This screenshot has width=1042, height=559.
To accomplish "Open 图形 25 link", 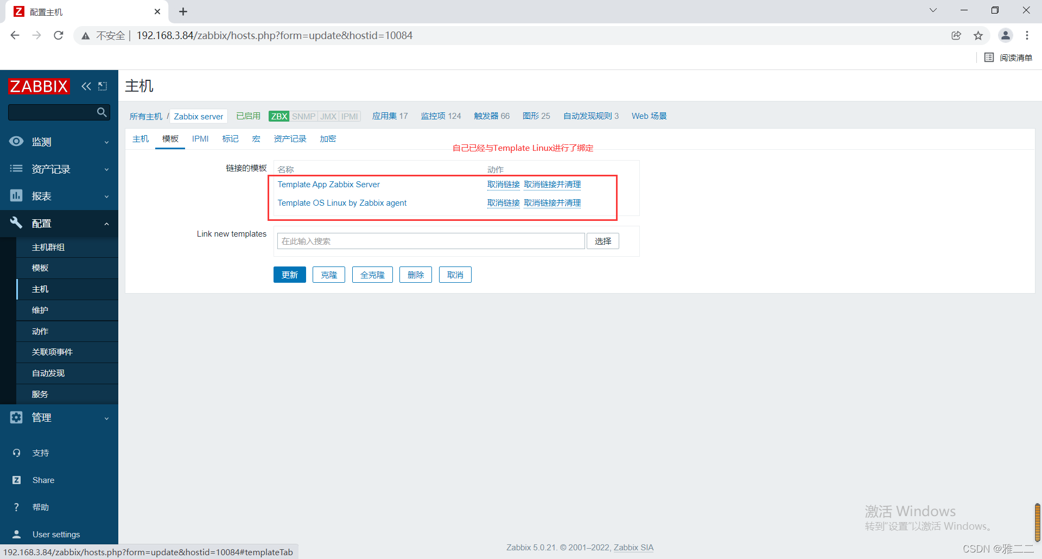I will coord(536,116).
